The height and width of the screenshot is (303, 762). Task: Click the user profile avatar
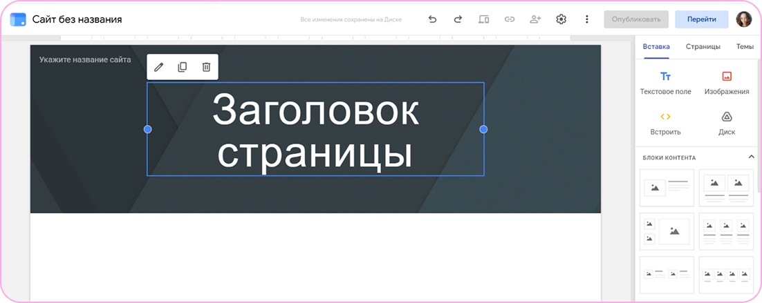(x=743, y=19)
